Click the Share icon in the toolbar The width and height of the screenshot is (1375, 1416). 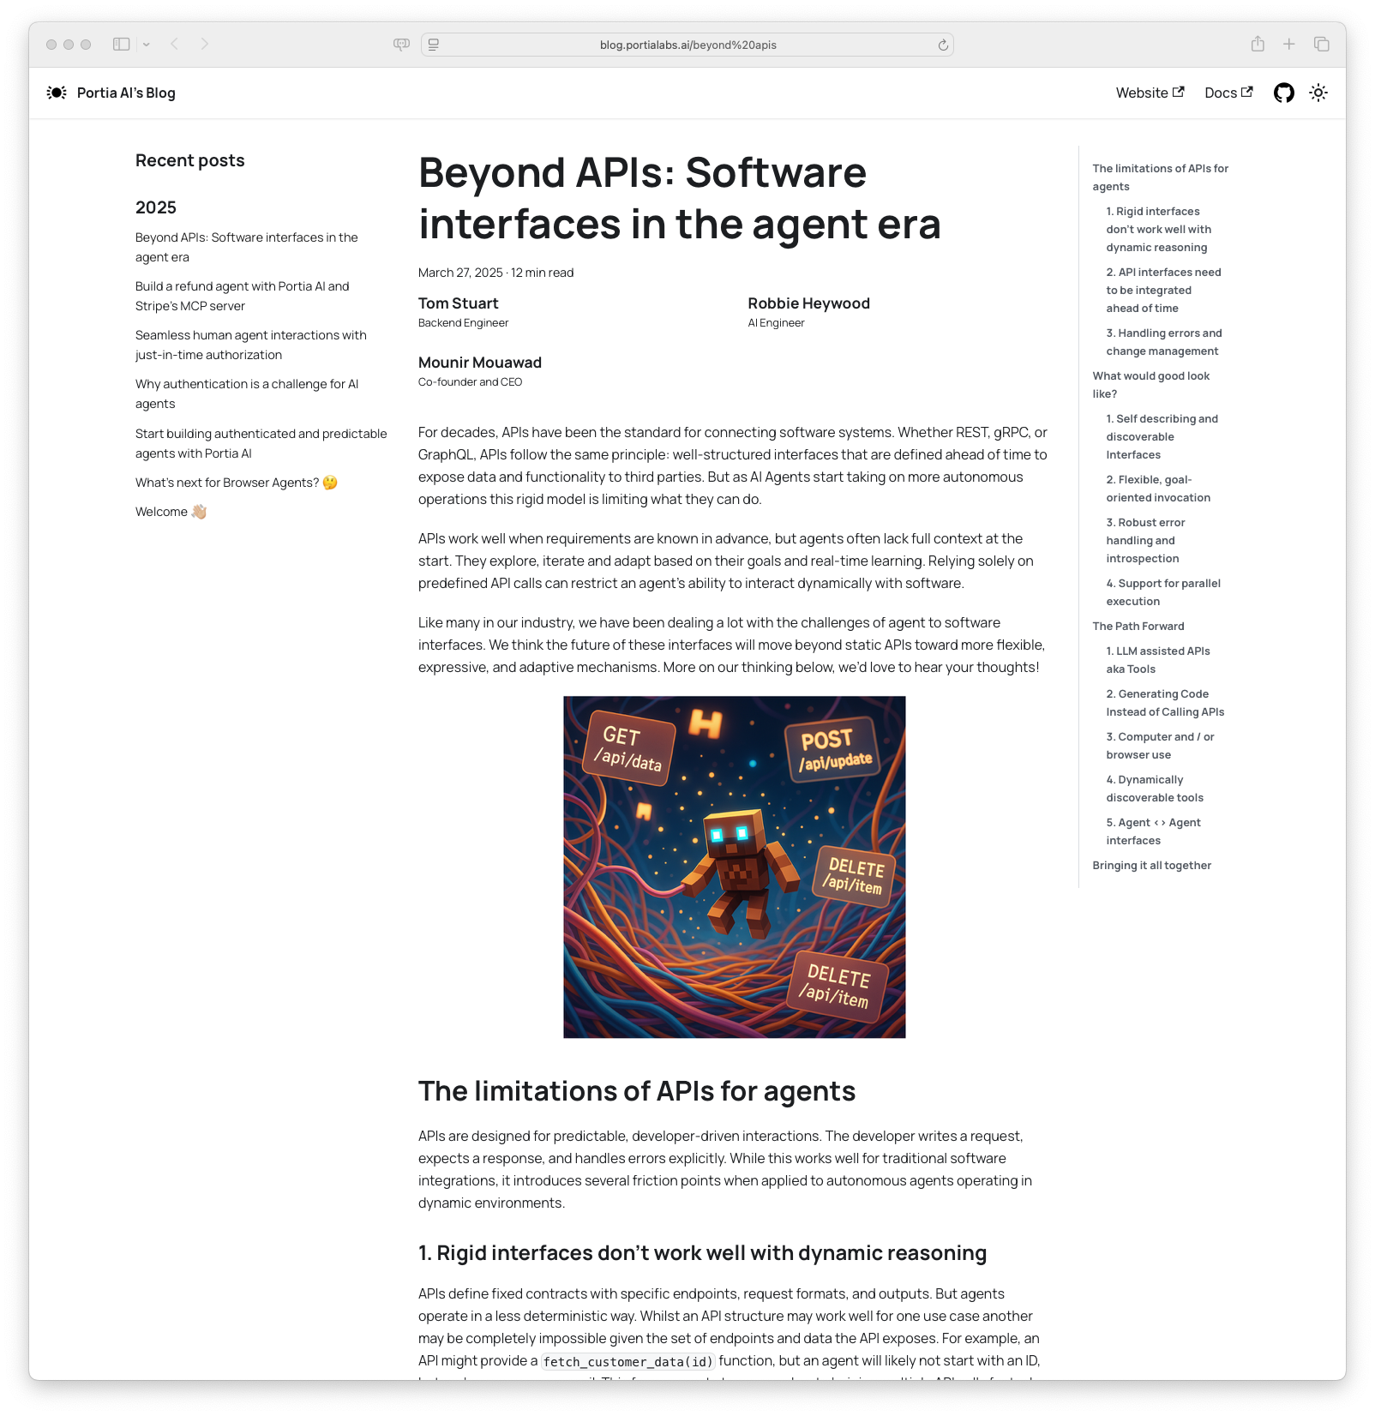(x=1257, y=43)
